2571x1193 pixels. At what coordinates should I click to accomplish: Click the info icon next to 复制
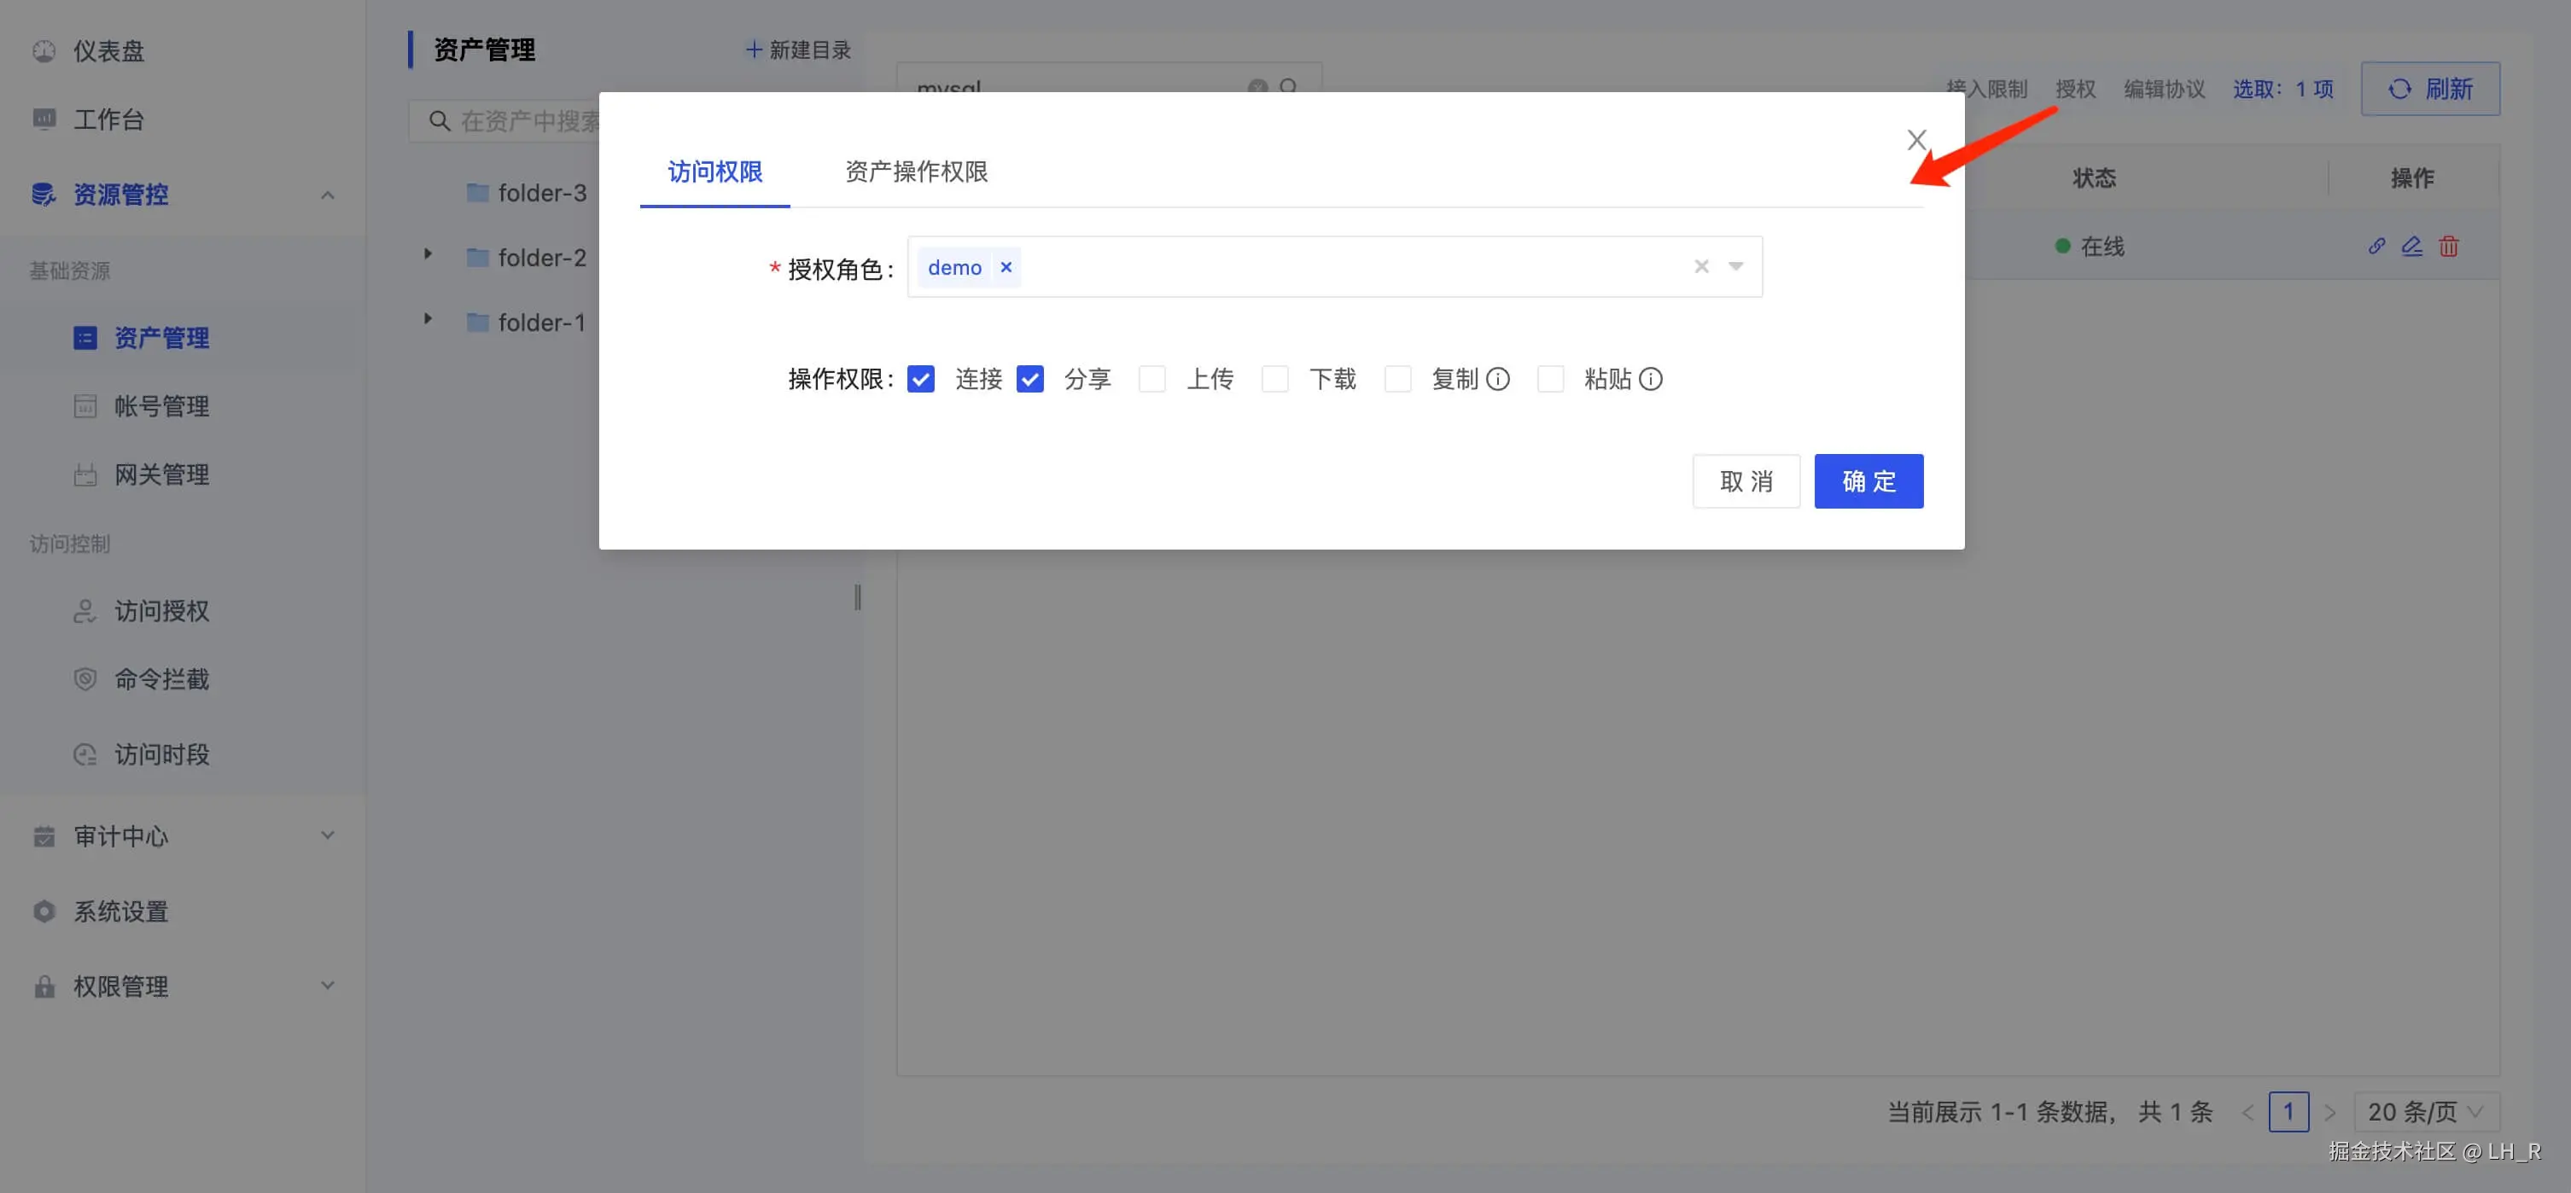1497,379
